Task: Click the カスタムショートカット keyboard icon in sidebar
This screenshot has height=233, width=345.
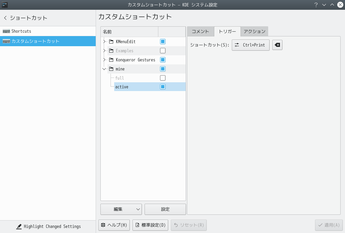Action: point(6,41)
